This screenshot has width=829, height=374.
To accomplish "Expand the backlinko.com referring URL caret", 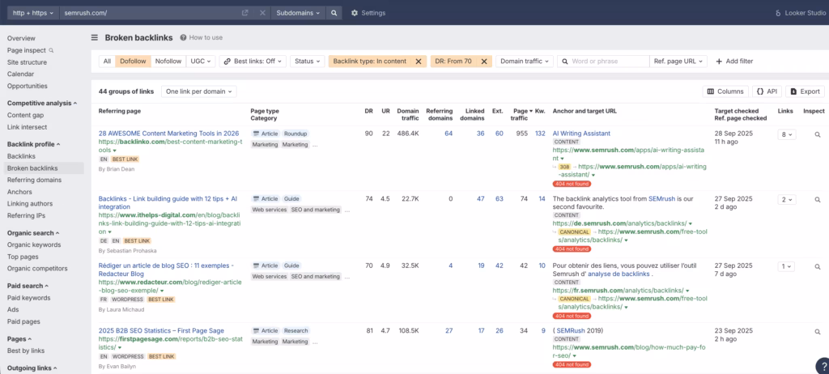I will [115, 151].
